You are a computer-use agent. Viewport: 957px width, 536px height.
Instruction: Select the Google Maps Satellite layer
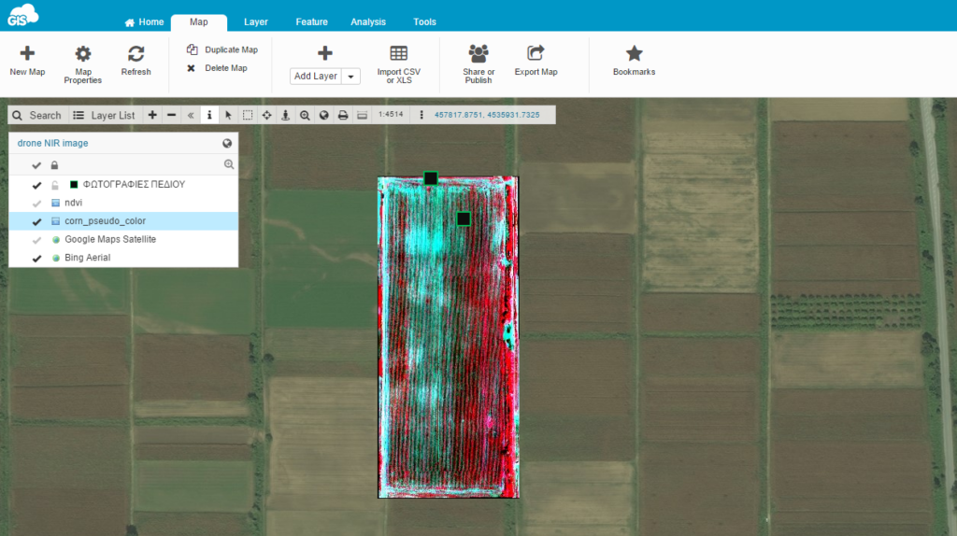click(110, 239)
